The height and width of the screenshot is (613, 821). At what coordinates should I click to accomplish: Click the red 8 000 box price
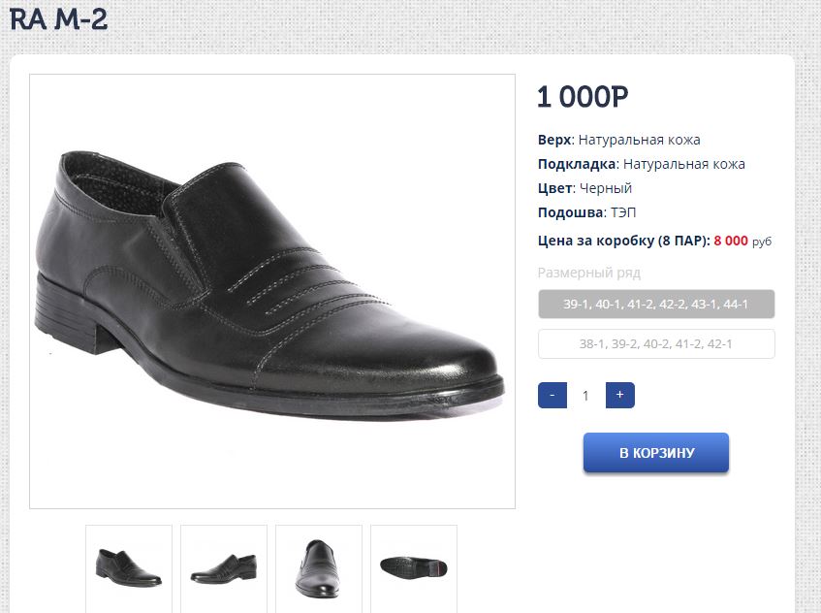(731, 241)
